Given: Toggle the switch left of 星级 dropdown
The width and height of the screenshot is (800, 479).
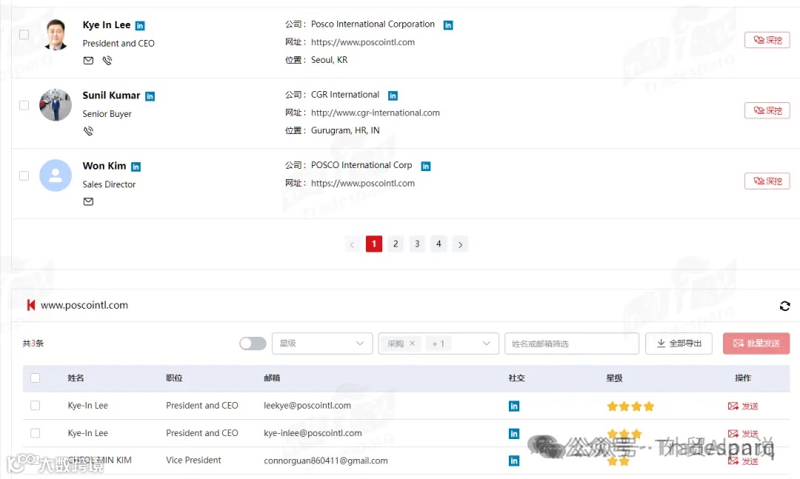Looking at the screenshot, I should (x=253, y=344).
